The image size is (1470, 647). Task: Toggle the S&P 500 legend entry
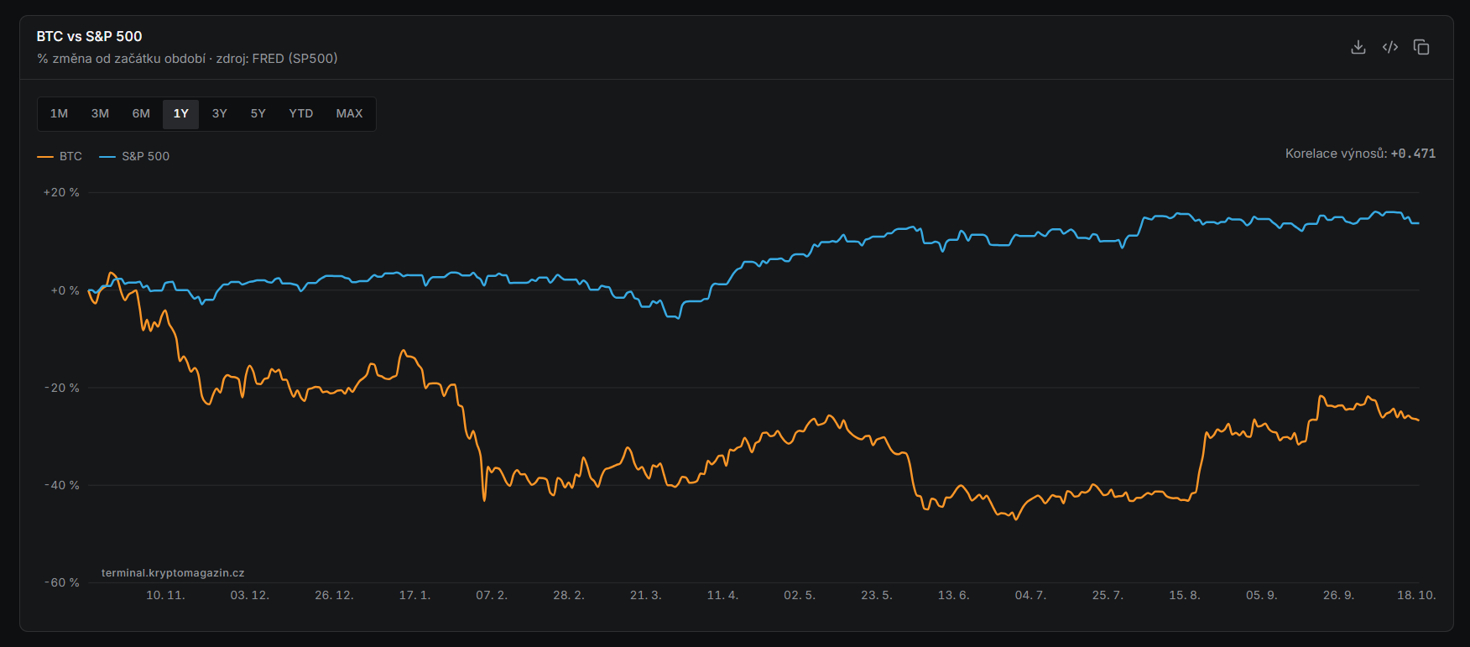point(134,156)
